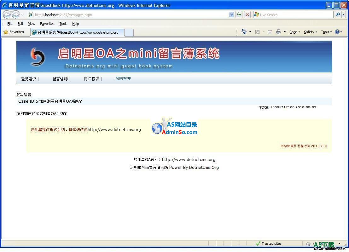Click the Print icon

[x=279, y=32]
